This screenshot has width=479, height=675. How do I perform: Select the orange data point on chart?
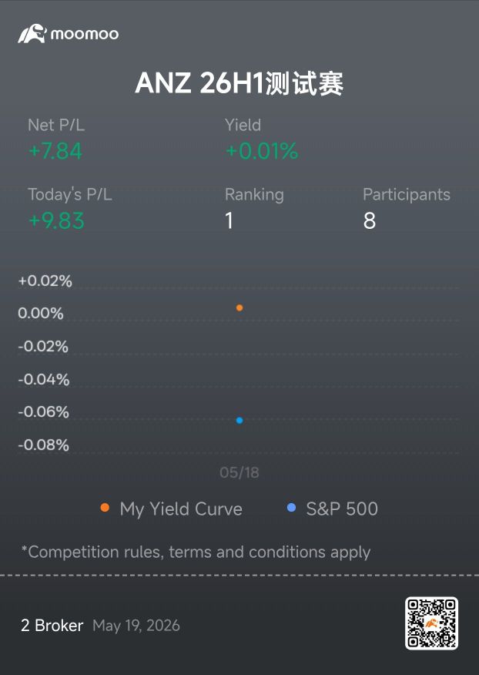(239, 307)
